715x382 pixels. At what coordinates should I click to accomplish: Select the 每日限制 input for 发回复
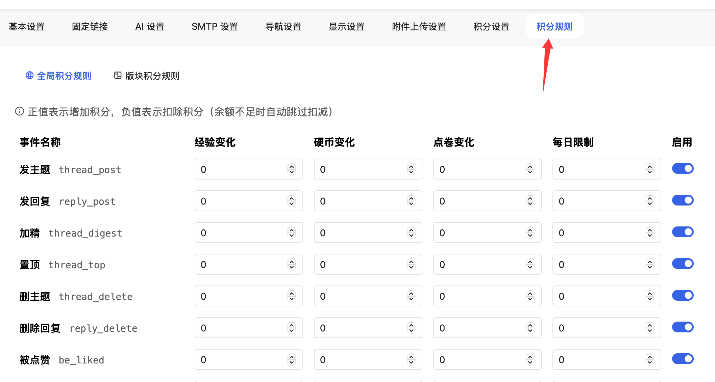607,201
